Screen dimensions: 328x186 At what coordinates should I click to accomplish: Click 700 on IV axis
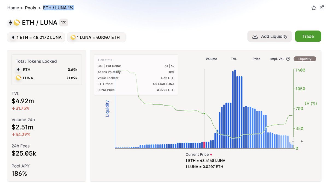[299, 109]
